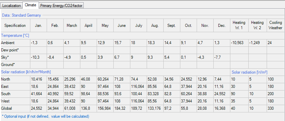Select the Climate tab
The height and width of the screenshot is (121, 285).
point(31,5)
